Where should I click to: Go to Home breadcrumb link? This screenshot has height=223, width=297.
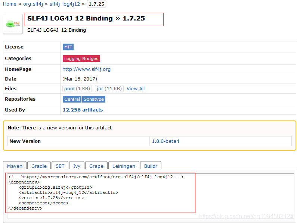coord(10,4)
